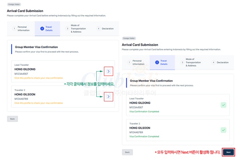Select Travel Details step in right screen
This screenshot has width=240, height=162.
[x=162, y=63]
